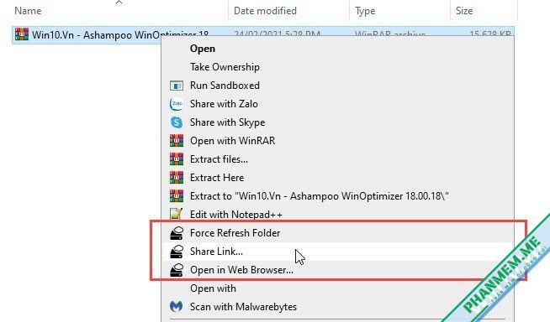Click the Malwarebytes icon
The width and height of the screenshot is (550, 322).
177,307
